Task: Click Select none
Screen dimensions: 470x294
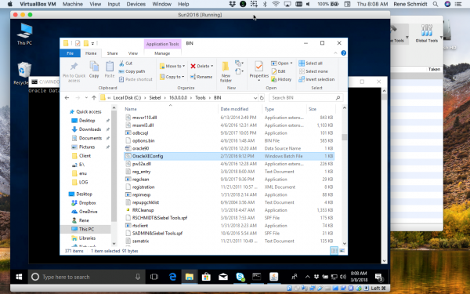Action: 313,71
